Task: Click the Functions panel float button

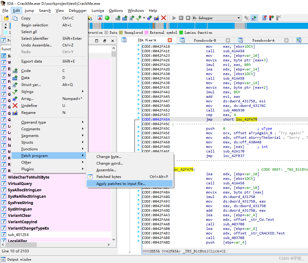Action: tap(105, 41)
